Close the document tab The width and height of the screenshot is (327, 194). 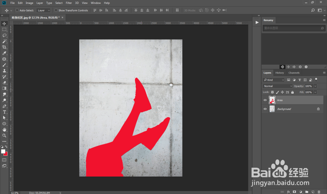[x=62, y=18]
